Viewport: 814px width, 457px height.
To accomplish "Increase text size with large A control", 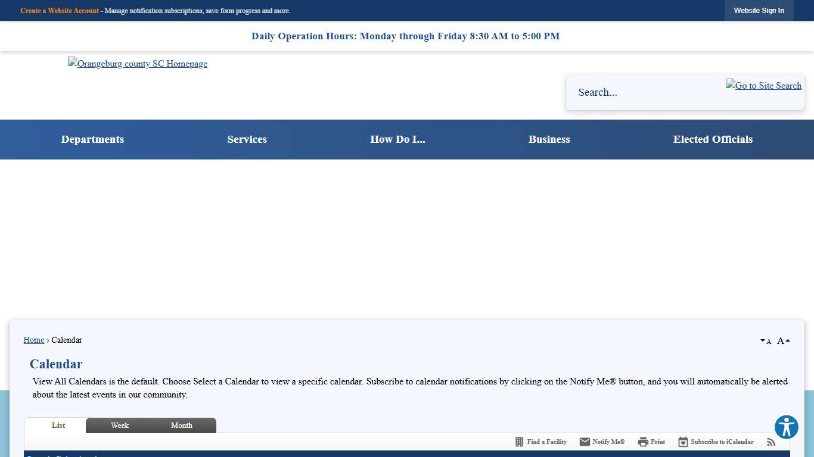I will click(781, 340).
